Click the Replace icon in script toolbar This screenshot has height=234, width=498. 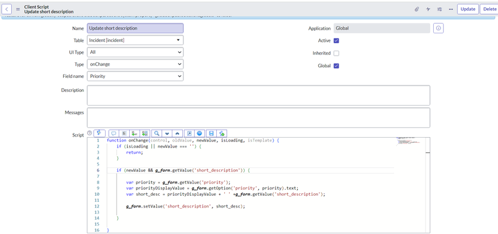tap(135, 133)
